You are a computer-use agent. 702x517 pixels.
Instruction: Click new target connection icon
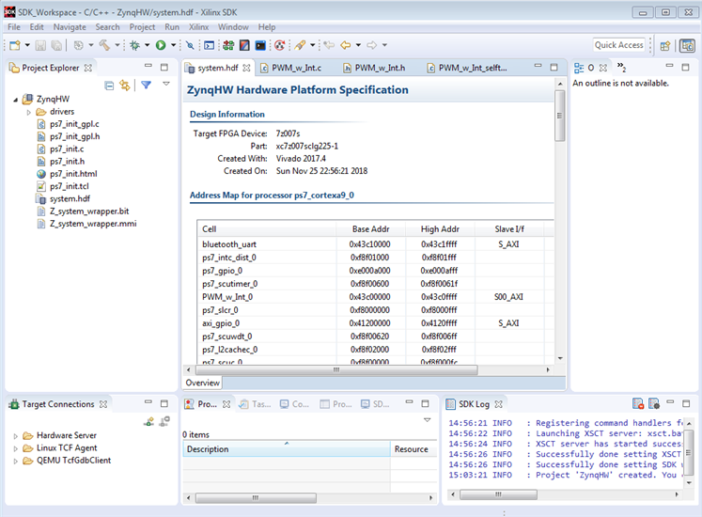pyautogui.click(x=149, y=421)
